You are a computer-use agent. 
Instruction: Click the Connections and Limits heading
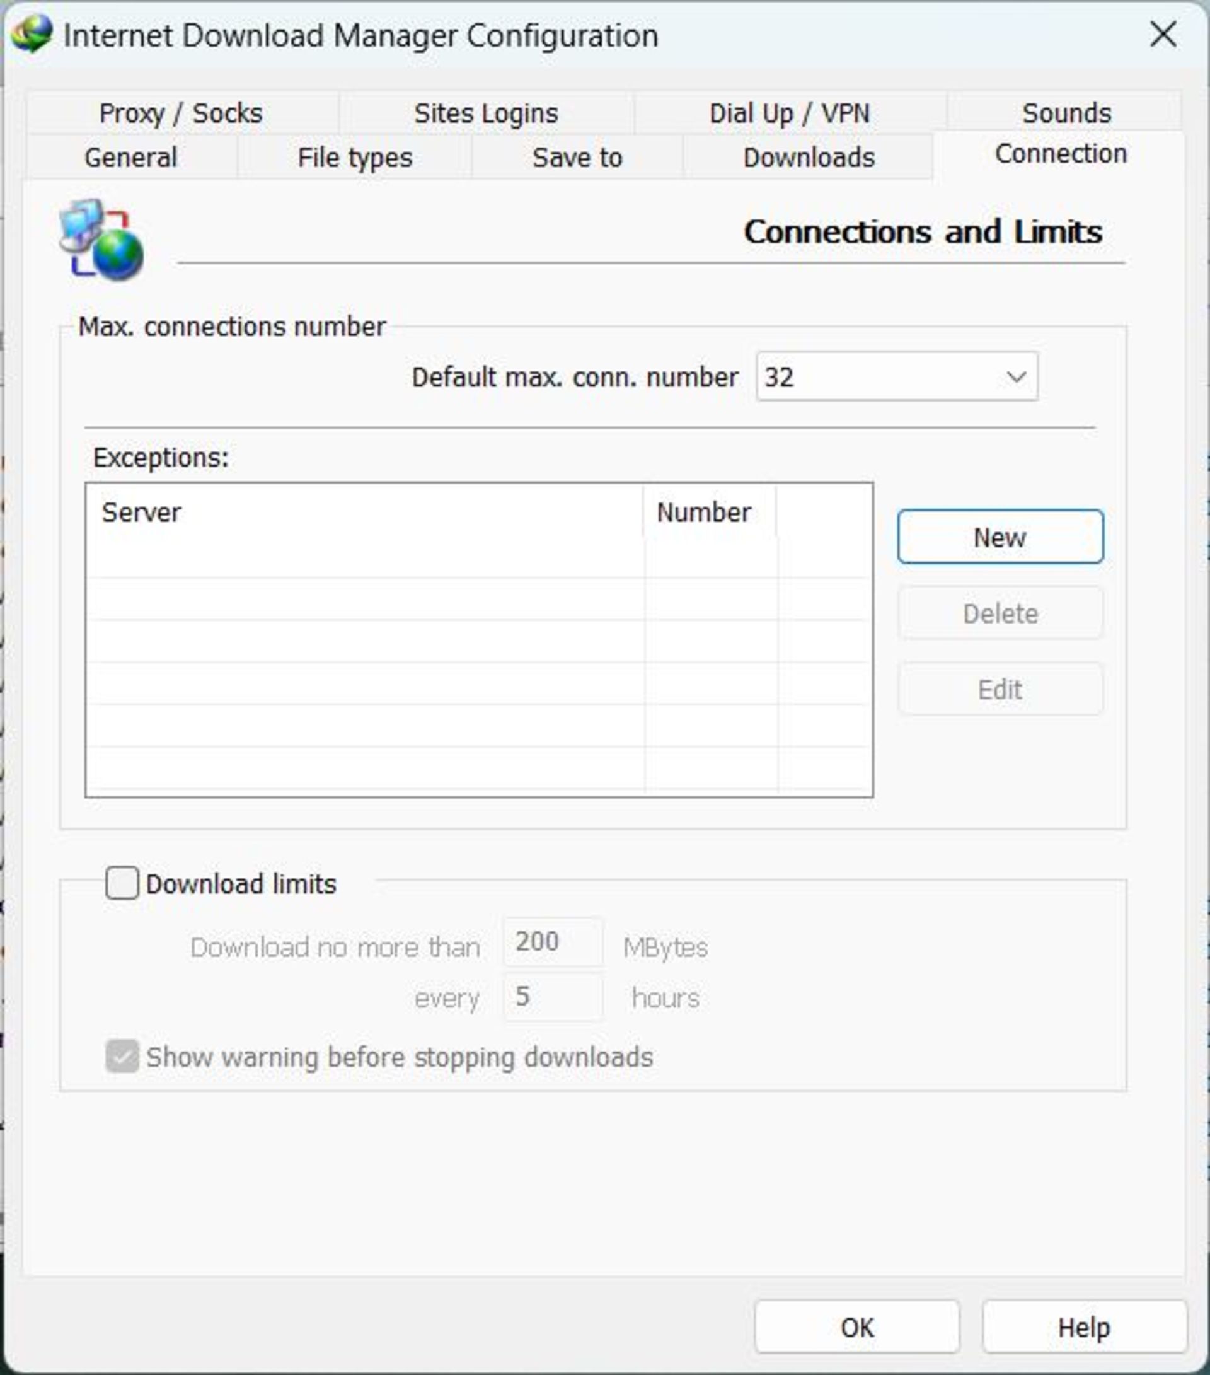[923, 232]
